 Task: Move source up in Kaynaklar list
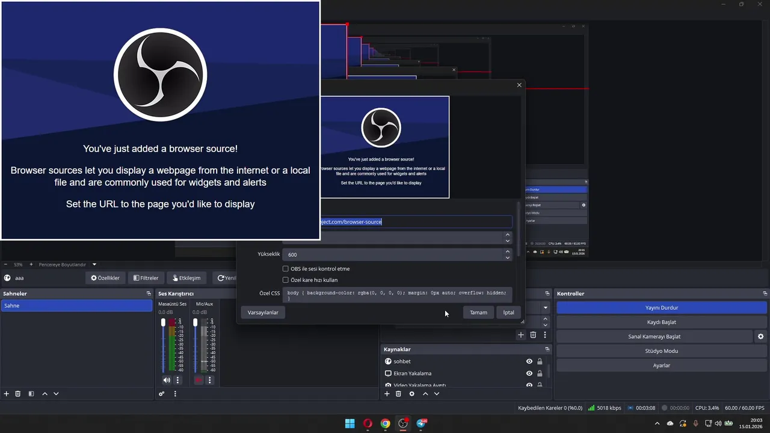[425, 394]
